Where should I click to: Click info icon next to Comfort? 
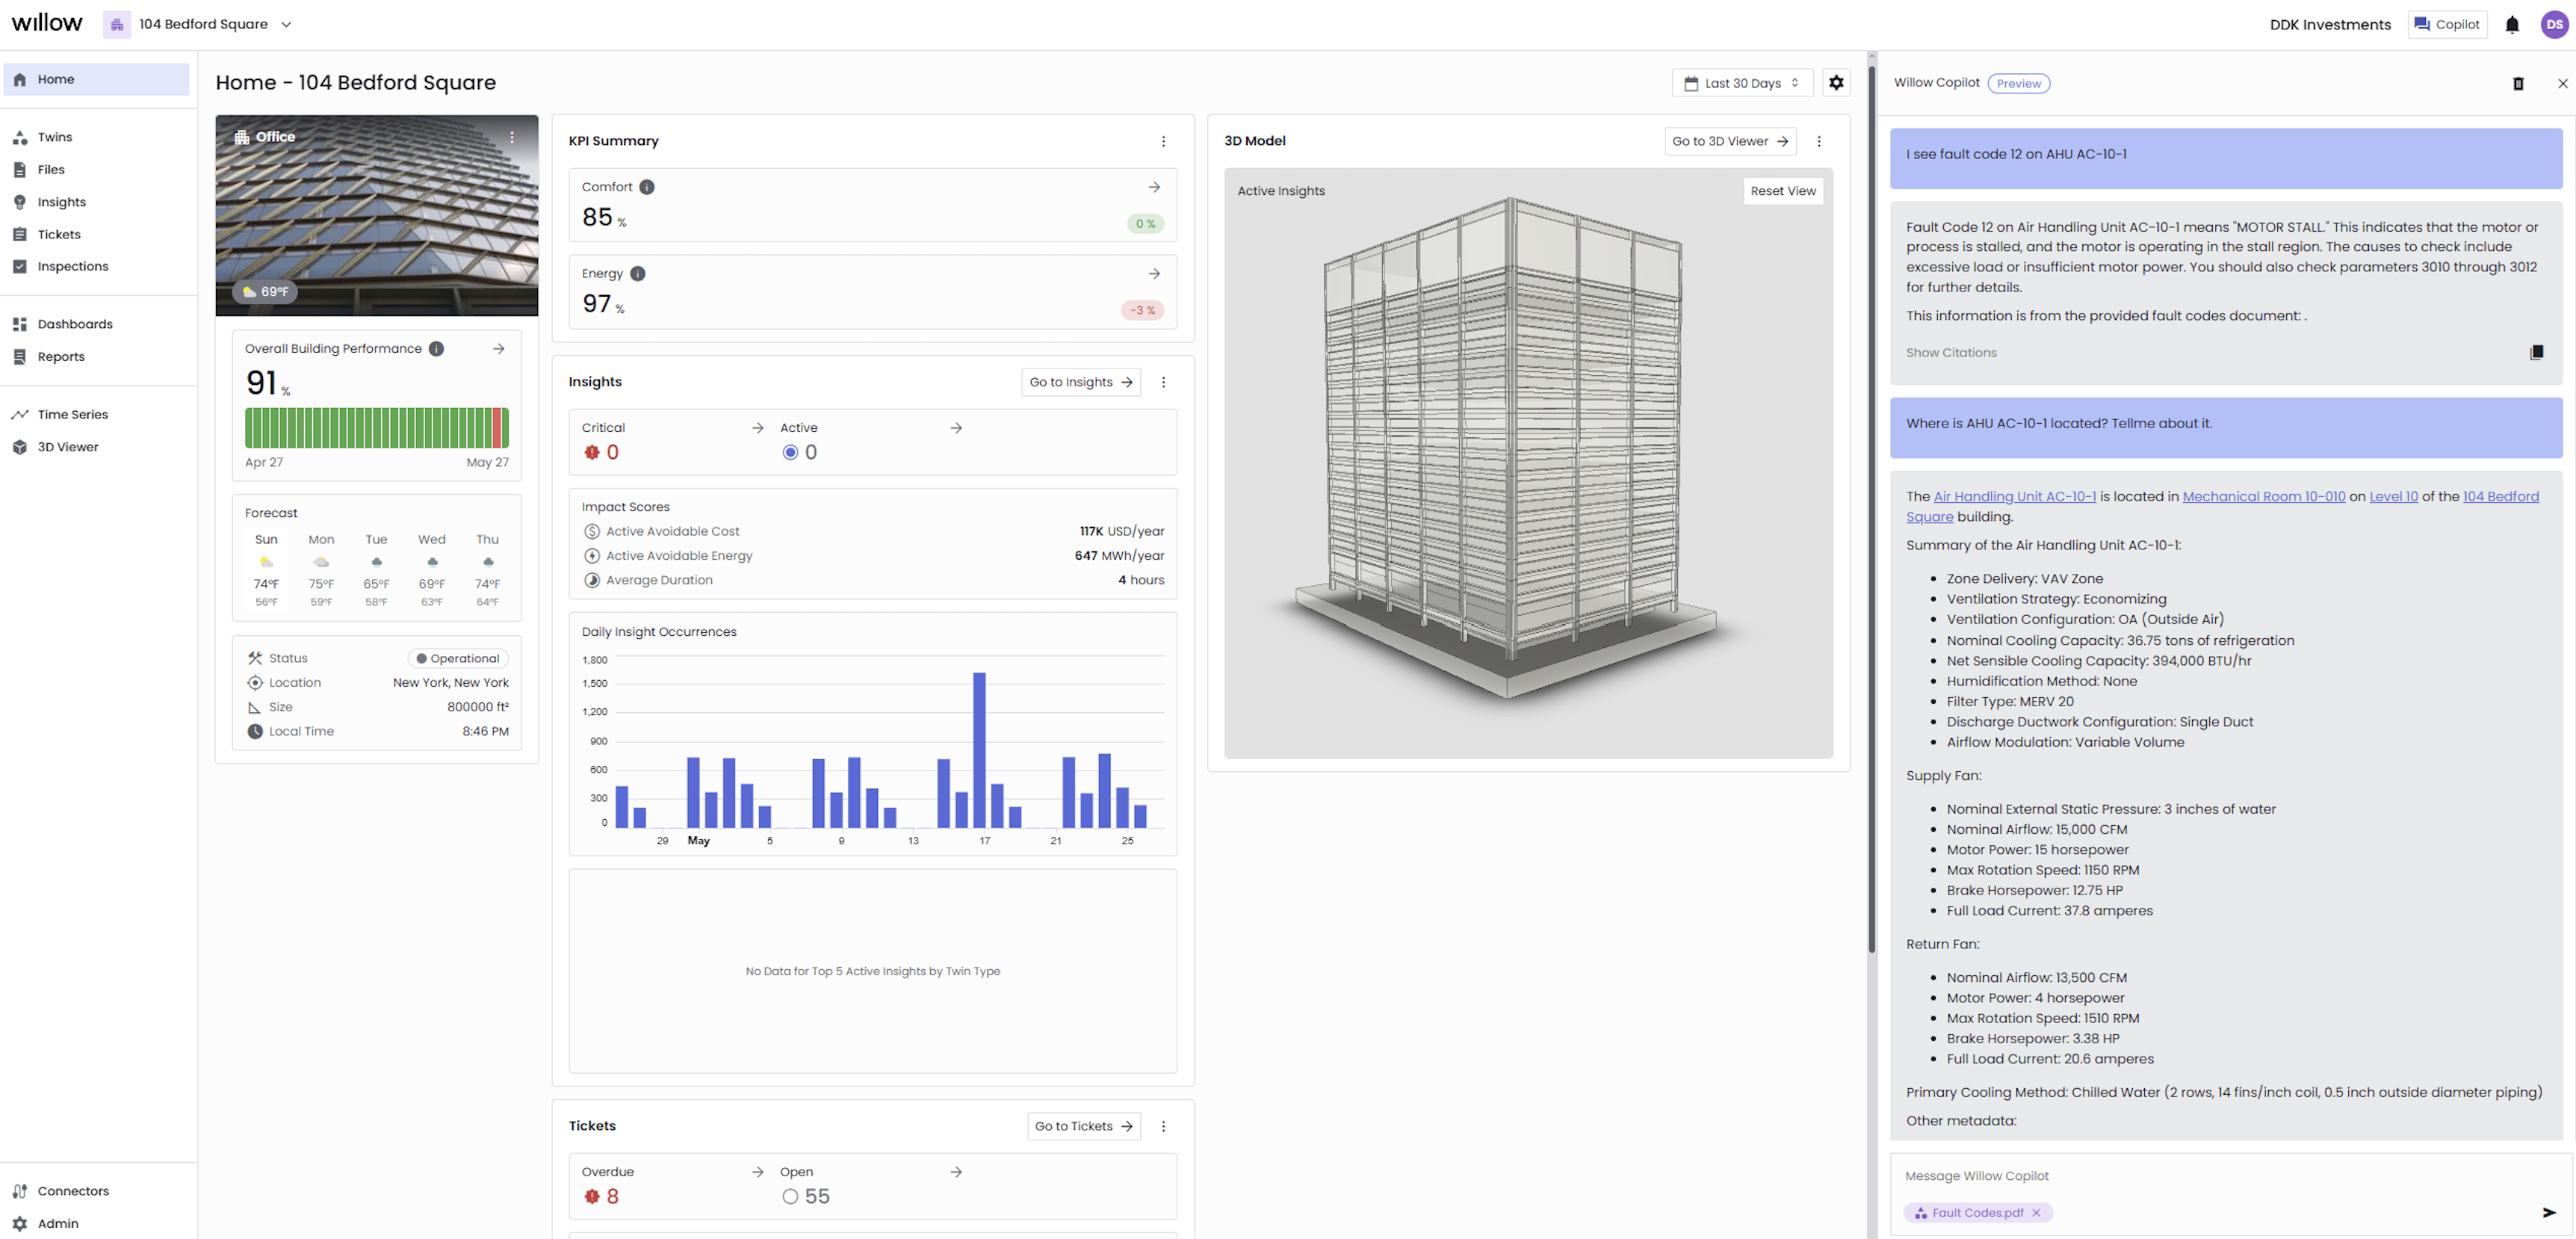[647, 187]
